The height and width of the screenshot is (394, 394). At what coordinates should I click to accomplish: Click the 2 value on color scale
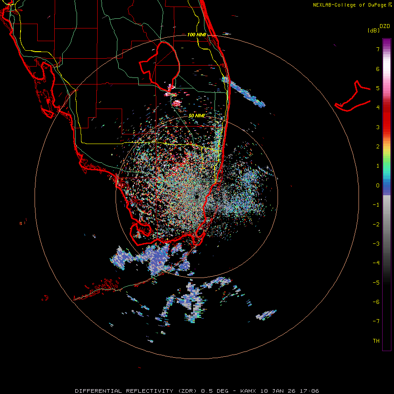point(378,147)
